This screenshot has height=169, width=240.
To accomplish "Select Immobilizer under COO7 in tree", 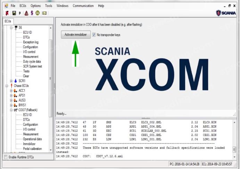I will pyautogui.click(x=29, y=144).
